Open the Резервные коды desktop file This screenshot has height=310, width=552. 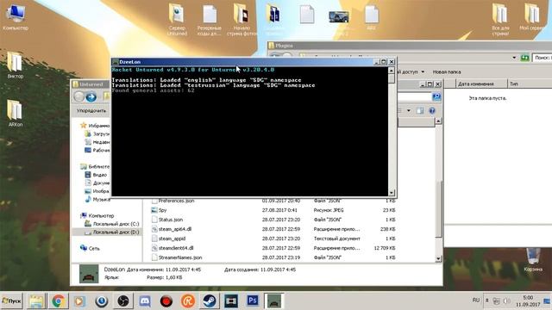pos(209,19)
